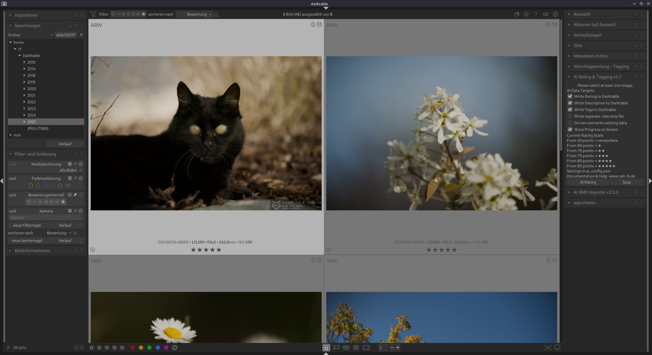
Task: Click neue Filterregel button
Action: pos(27,225)
